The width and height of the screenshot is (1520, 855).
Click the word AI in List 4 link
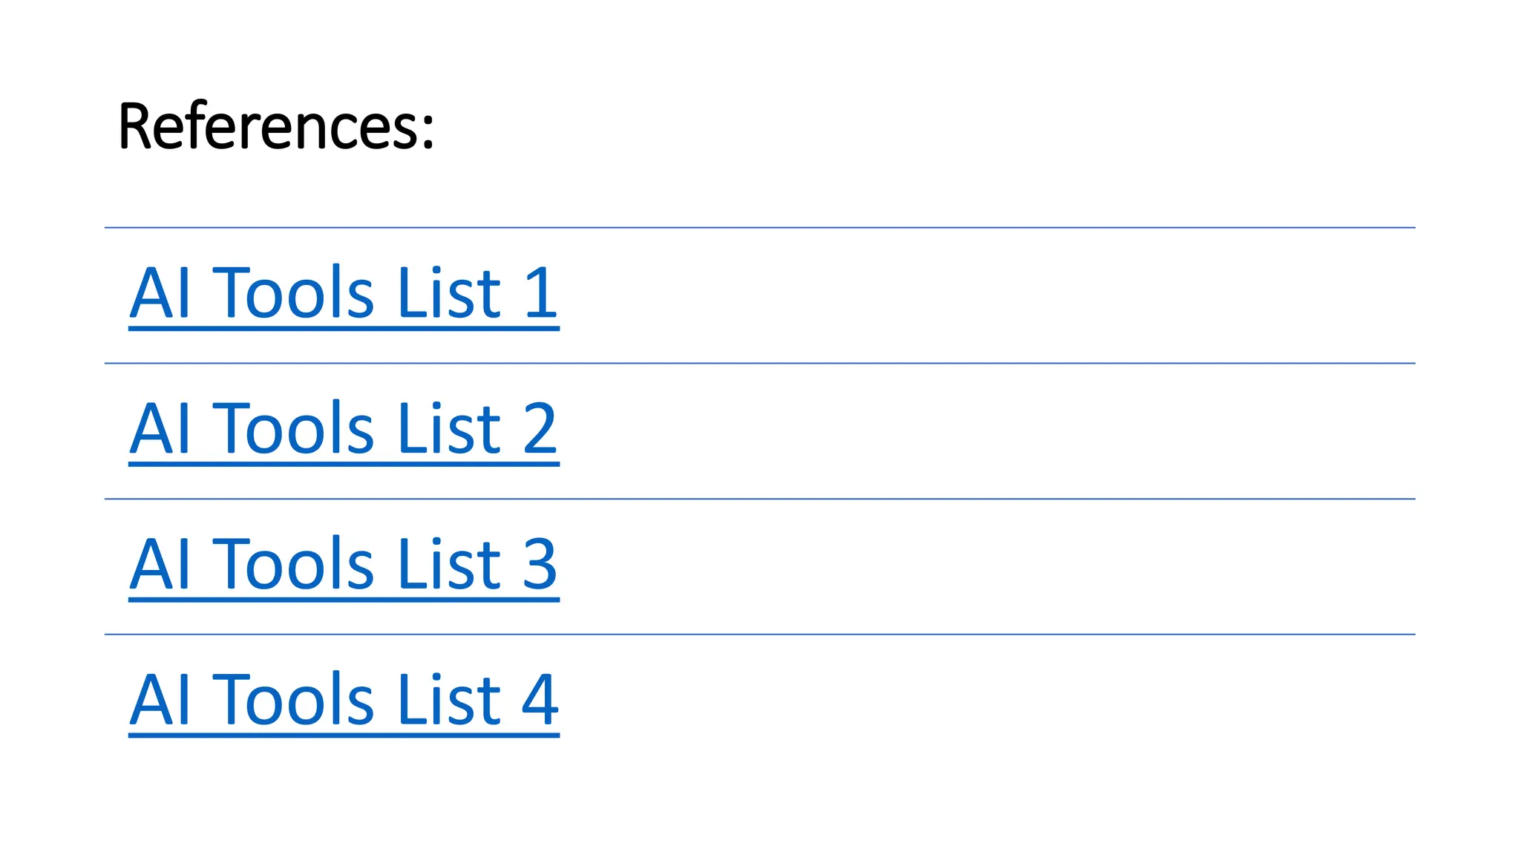point(160,700)
